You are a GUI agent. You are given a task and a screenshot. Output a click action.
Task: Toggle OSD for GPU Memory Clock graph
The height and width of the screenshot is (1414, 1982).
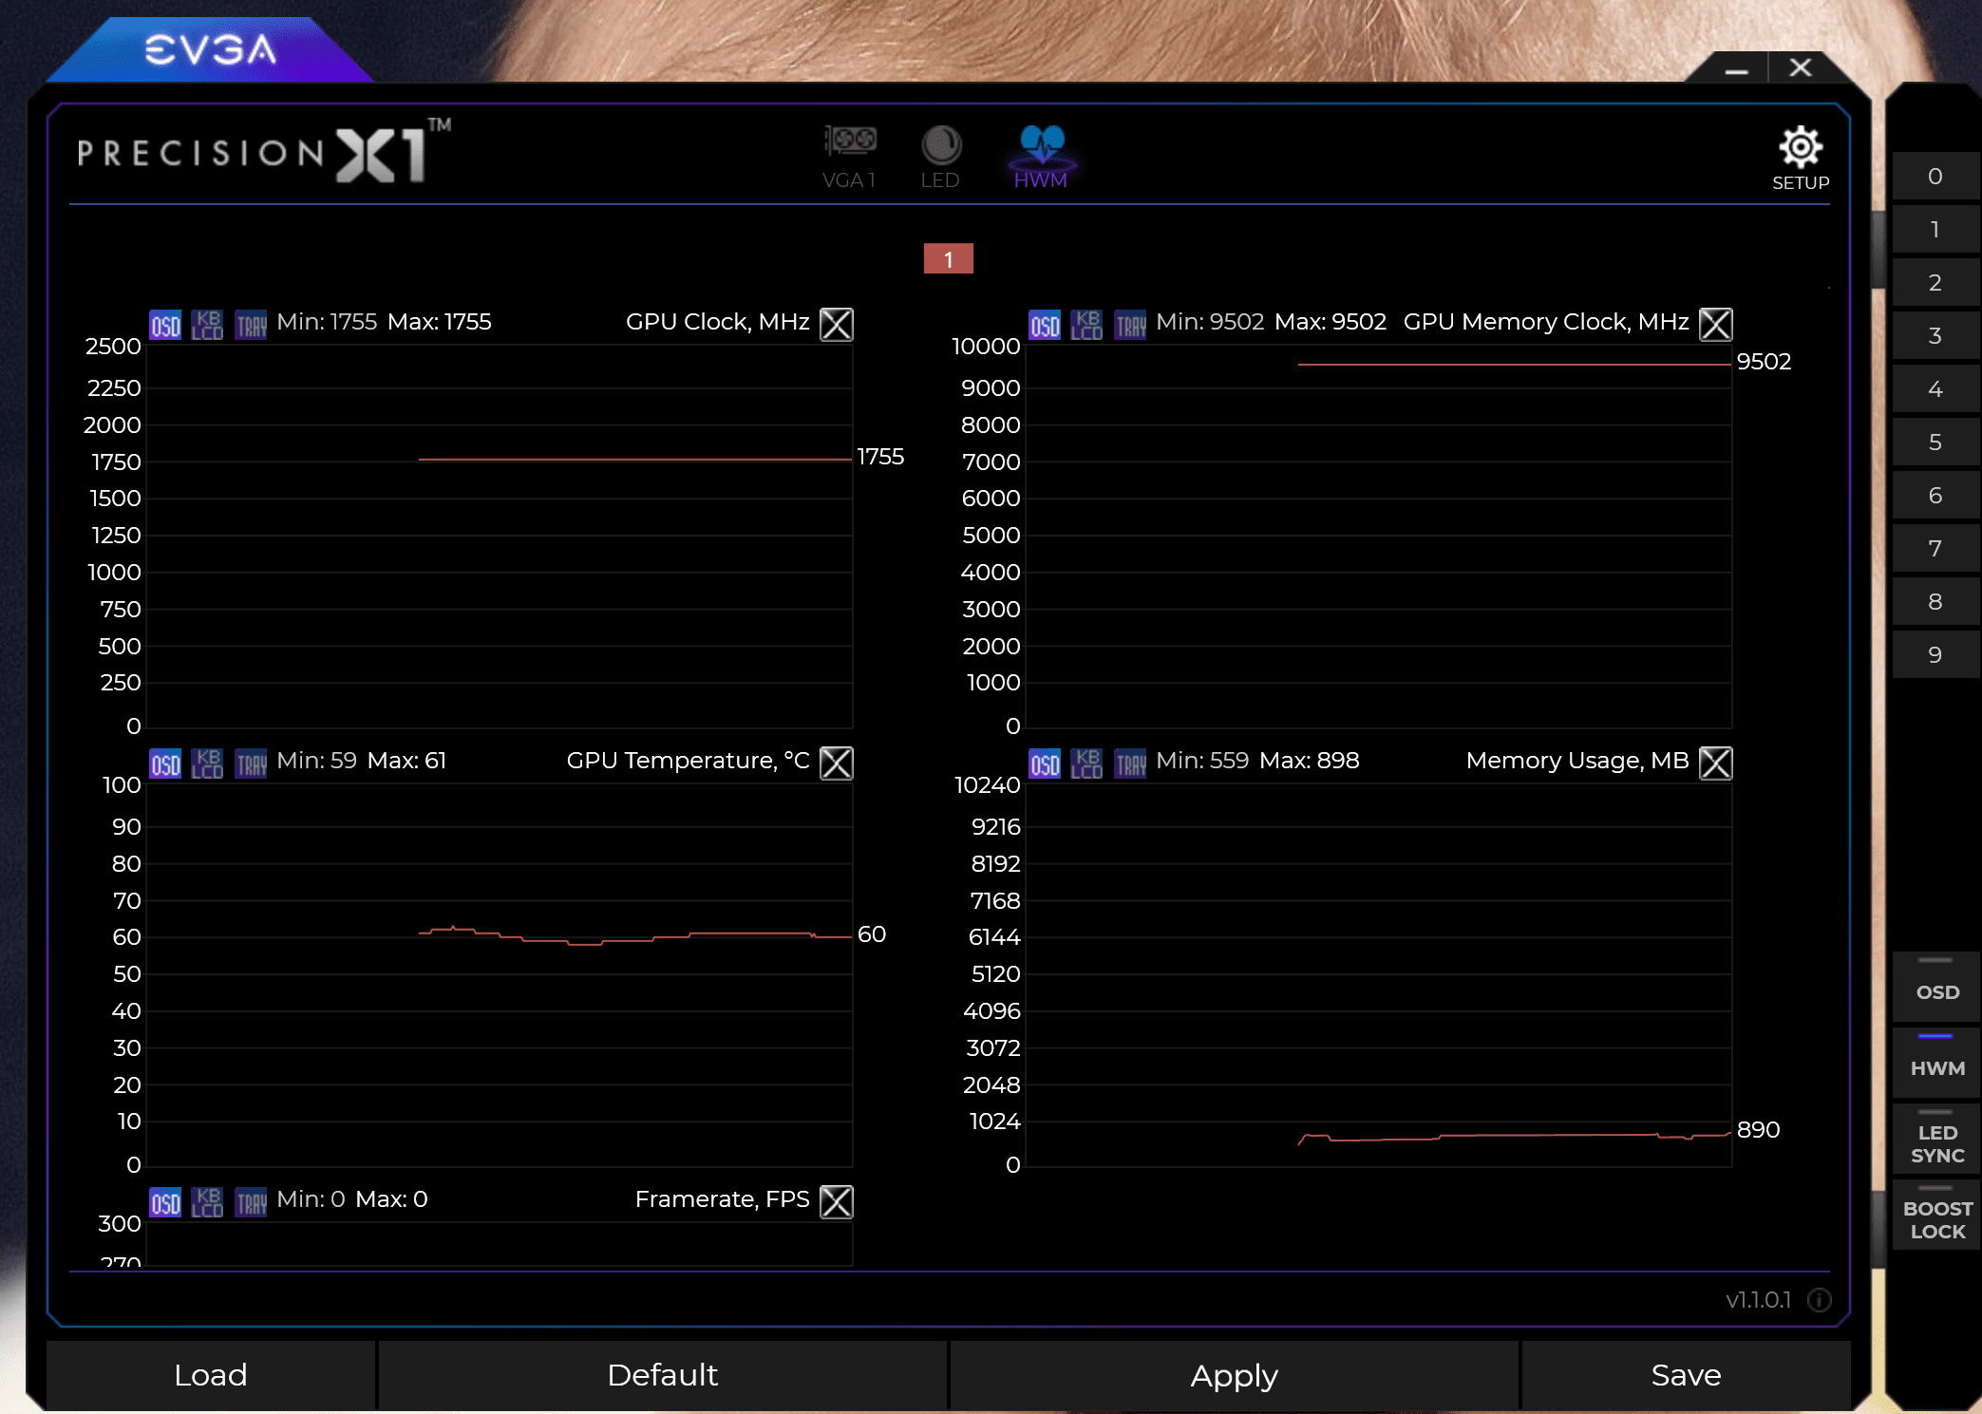tap(1045, 325)
